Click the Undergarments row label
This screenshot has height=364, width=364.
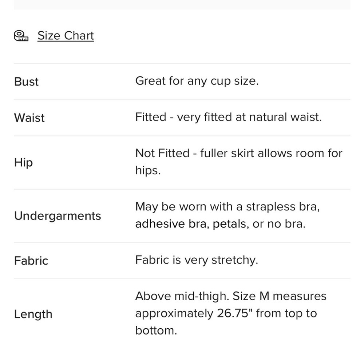point(58,216)
